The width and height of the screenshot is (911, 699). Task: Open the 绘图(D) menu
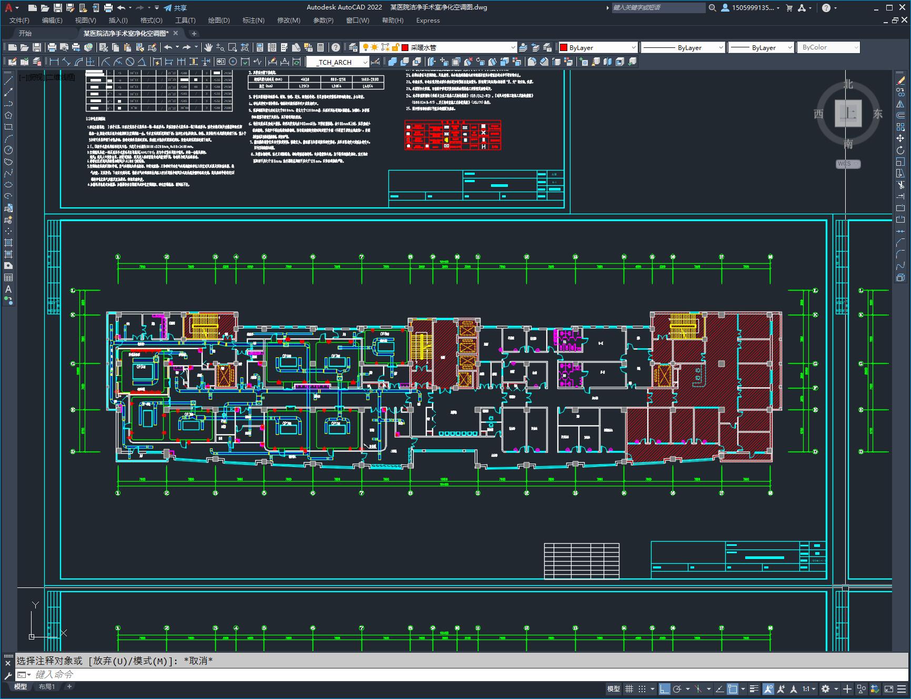coord(219,20)
